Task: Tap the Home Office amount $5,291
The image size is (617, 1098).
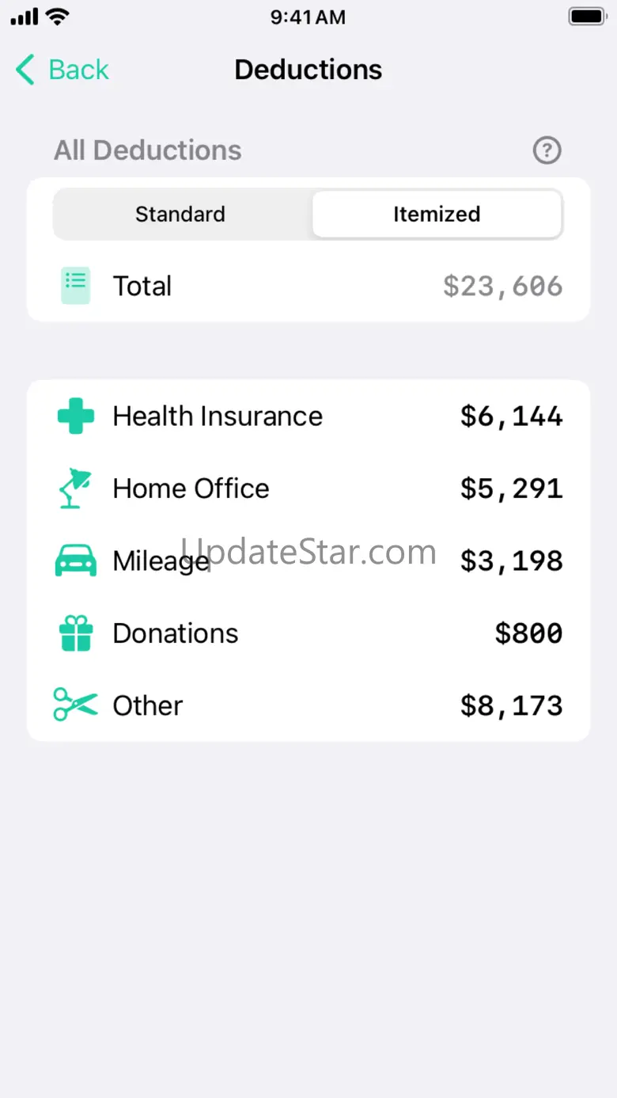Action: 511,488
